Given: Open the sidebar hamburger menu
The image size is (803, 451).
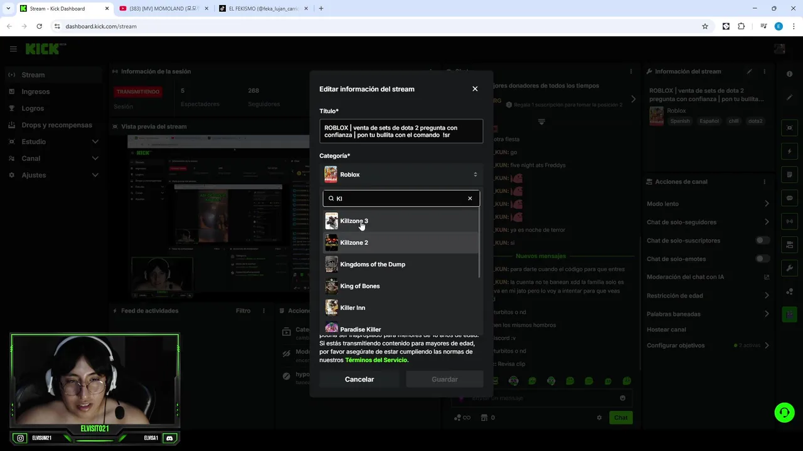Looking at the screenshot, I should pyautogui.click(x=13, y=49).
